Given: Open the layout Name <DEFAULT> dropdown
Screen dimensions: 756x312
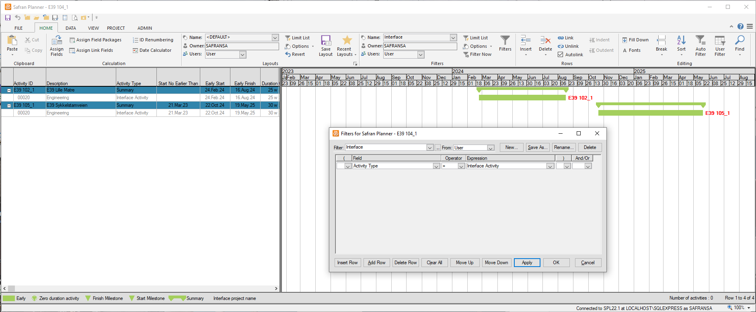Looking at the screenshot, I should 275,37.
